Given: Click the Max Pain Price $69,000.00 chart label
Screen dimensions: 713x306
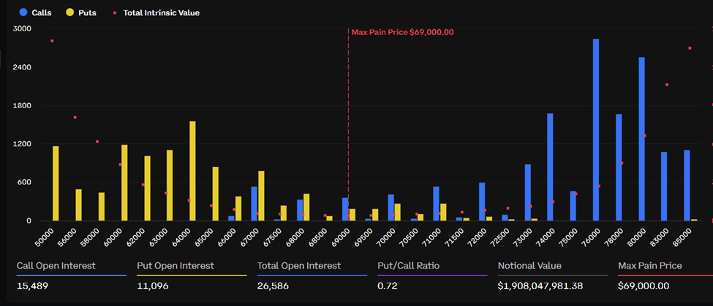Looking at the screenshot, I should pos(402,32).
